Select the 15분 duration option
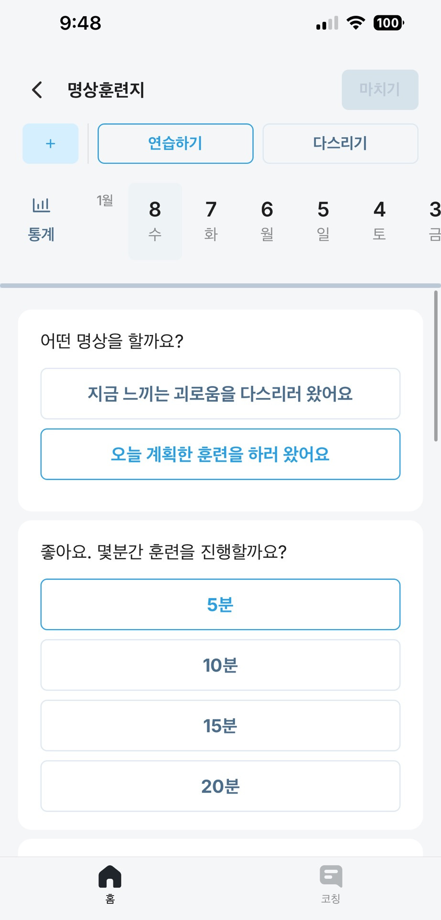The width and height of the screenshot is (441, 920). click(220, 726)
